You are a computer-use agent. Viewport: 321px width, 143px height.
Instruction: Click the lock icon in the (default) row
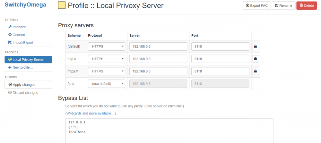coord(255,46)
